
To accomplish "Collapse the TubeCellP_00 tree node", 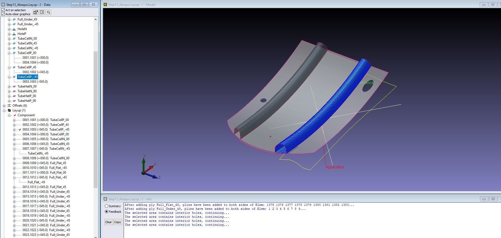I will point(9,53).
